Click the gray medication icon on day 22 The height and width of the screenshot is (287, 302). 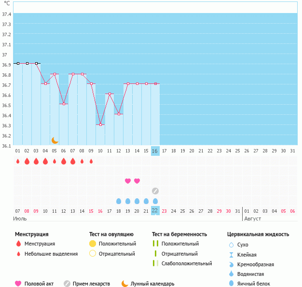click(155, 191)
